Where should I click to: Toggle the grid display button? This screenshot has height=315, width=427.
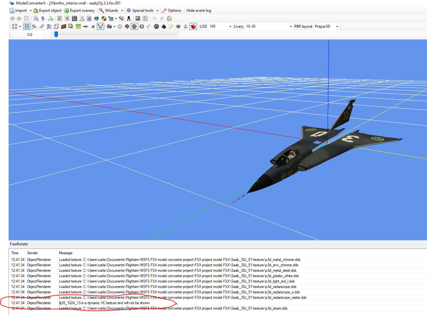click(27, 26)
